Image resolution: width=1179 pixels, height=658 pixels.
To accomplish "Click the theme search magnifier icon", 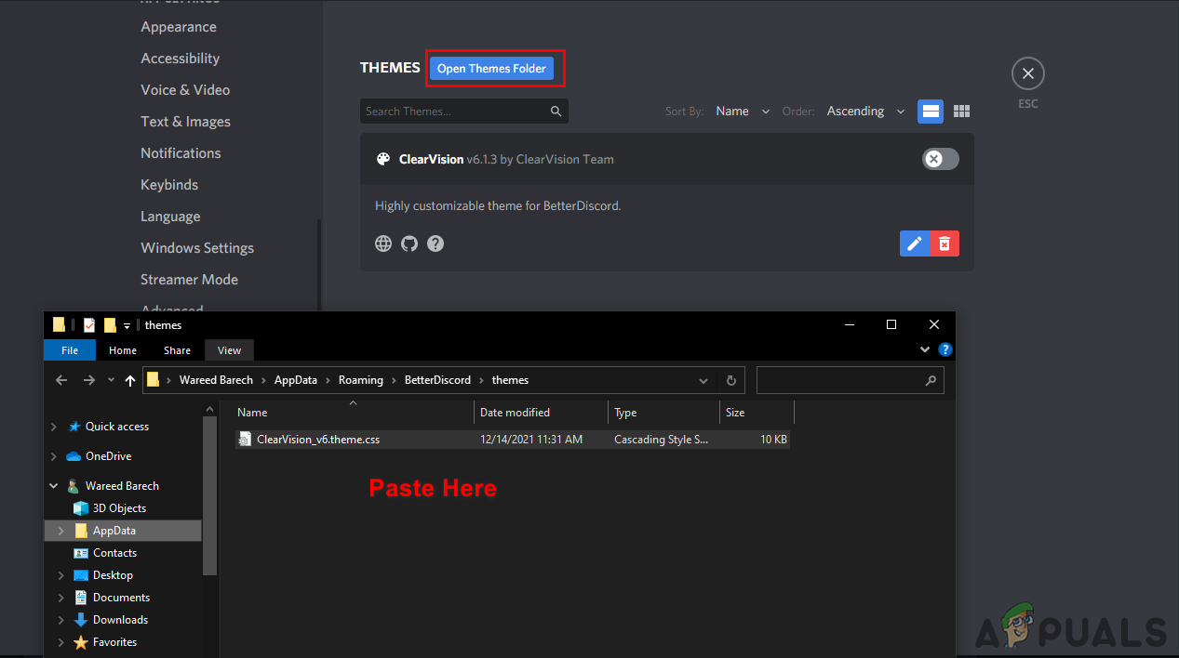I will click(x=556, y=112).
